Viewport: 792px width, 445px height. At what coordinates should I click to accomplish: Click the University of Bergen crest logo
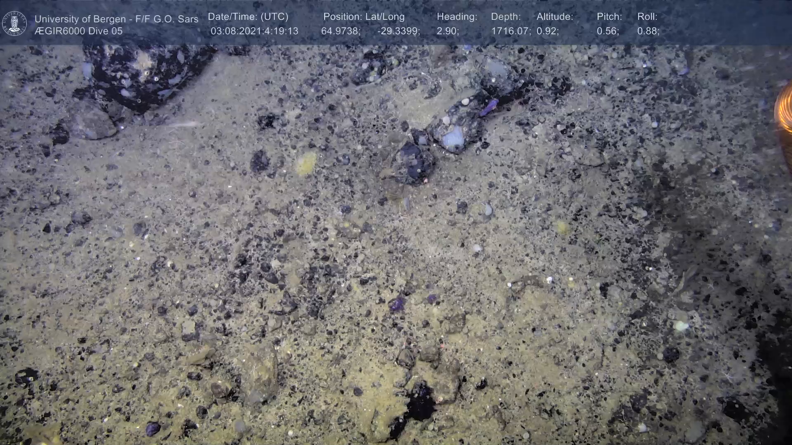point(14,23)
